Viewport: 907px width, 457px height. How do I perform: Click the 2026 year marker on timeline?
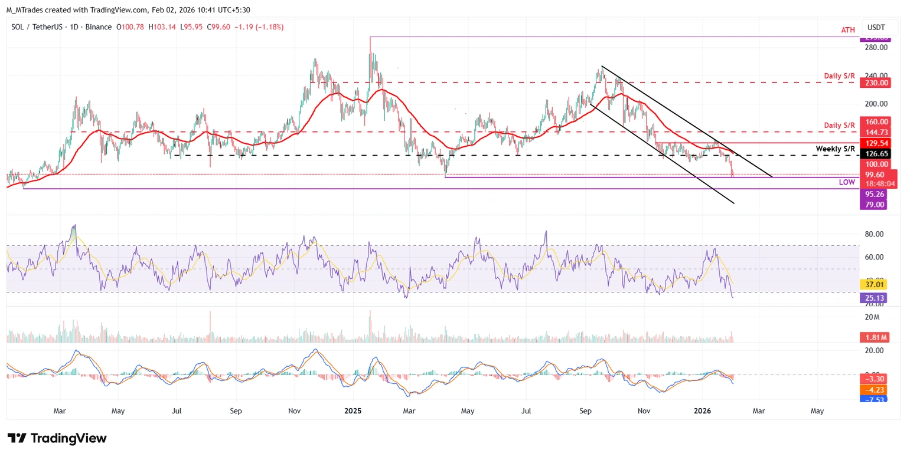pos(703,410)
